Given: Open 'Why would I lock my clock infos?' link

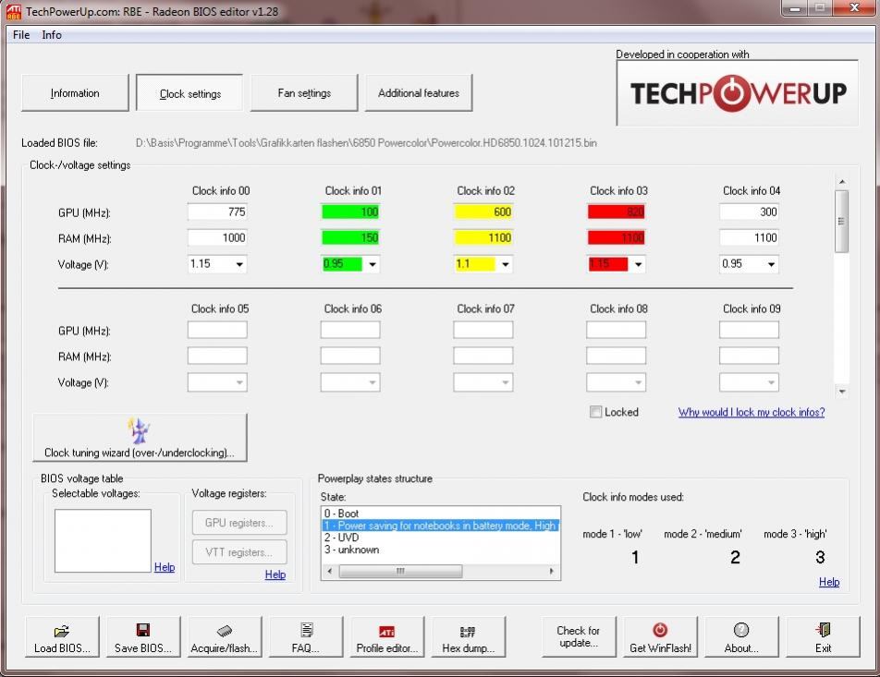Looking at the screenshot, I should click(x=752, y=412).
